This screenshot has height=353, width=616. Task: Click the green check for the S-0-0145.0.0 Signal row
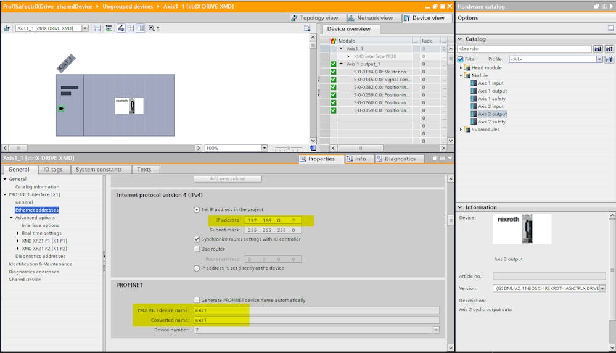(x=333, y=80)
